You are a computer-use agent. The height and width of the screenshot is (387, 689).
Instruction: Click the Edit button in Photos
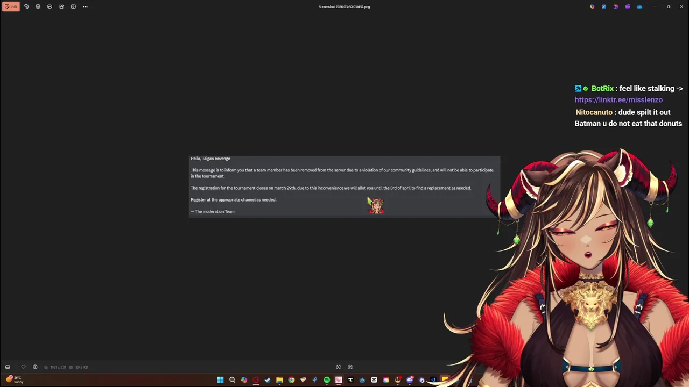11,6
